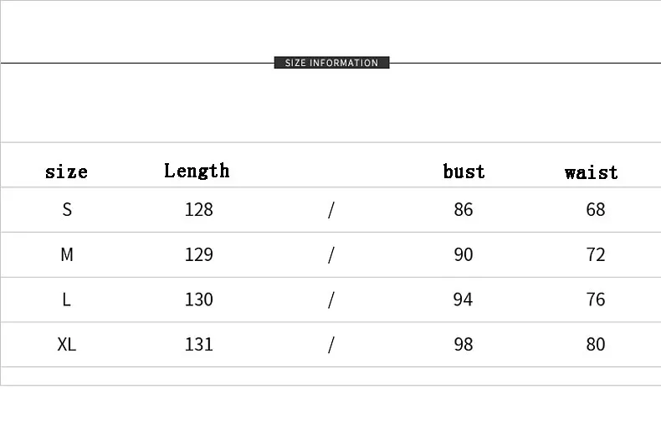Click the M size row label
The height and width of the screenshot is (430, 661).
(x=67, y=254)
